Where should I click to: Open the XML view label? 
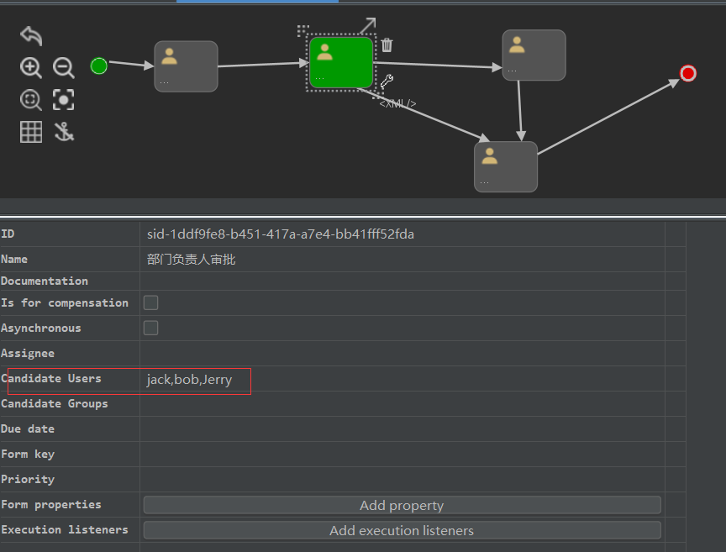tap(397, 103)
